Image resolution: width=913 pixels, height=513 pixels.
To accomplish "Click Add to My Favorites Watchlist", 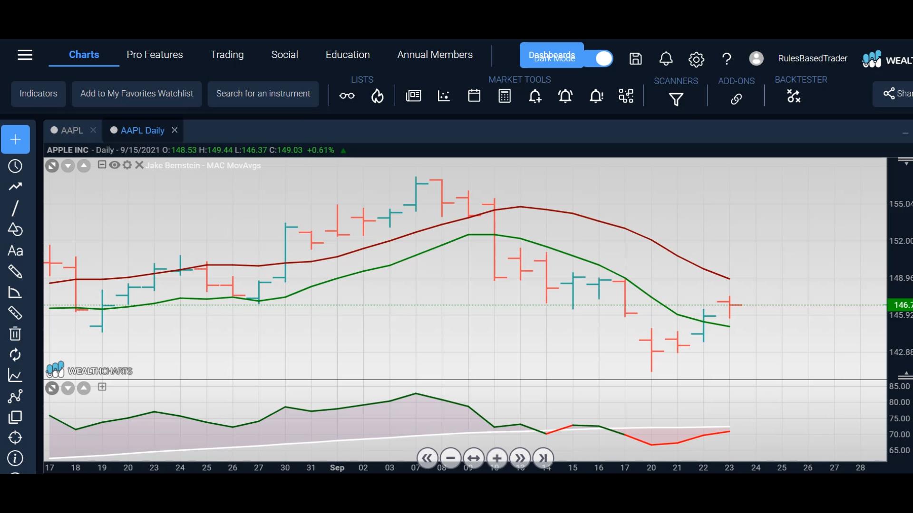I will pos(136,94).
